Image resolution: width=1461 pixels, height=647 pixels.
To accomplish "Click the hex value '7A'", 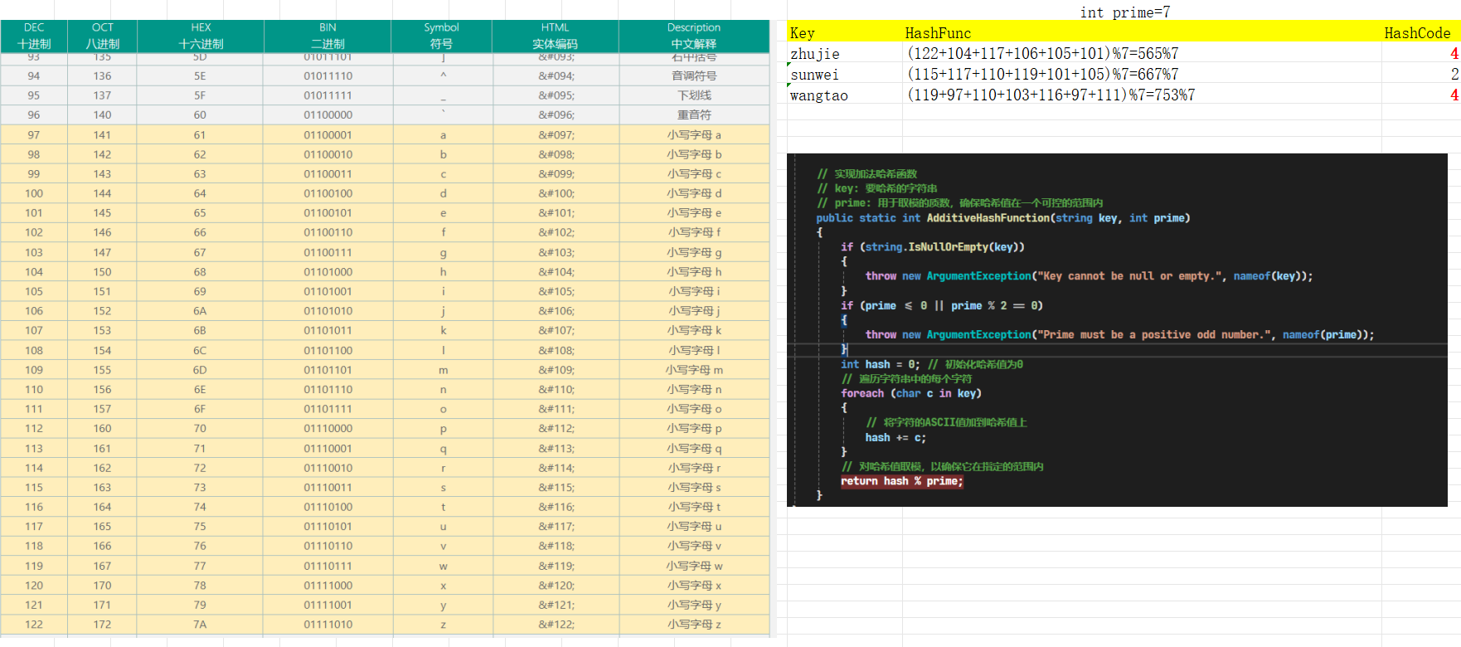I will [x=200, y=625].
